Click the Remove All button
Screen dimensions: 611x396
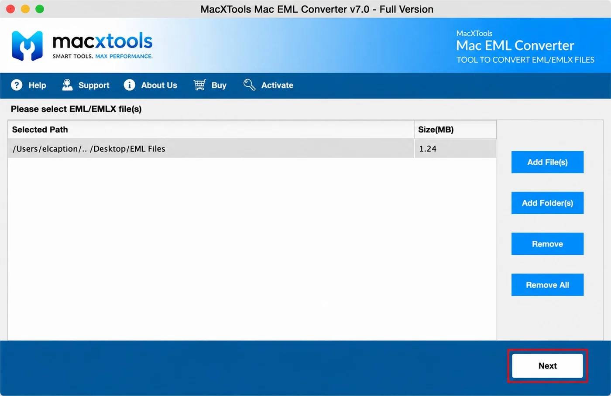coord(547,285)
